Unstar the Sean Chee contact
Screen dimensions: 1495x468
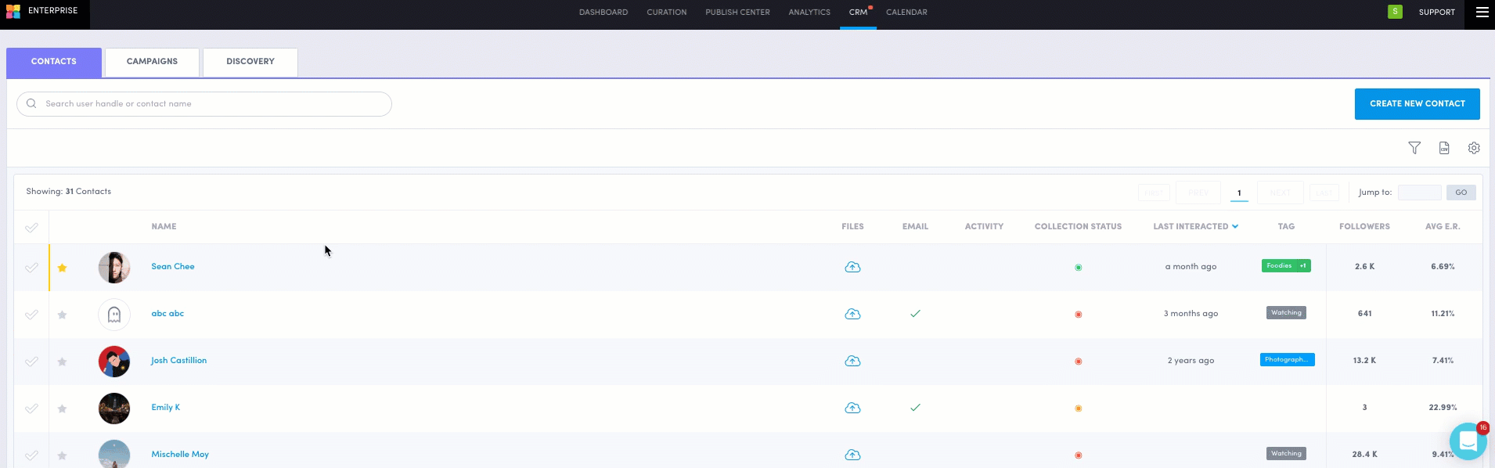pyautogui.click(x=62, y=268)
